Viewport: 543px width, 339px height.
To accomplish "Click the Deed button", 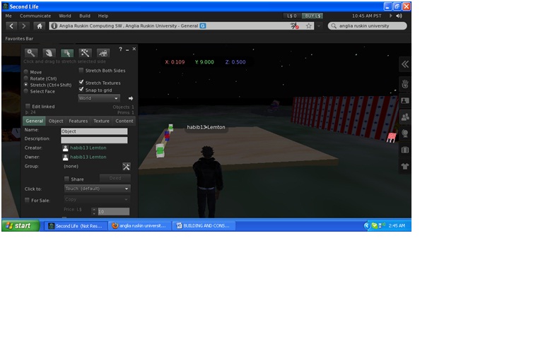I will 115,179.
